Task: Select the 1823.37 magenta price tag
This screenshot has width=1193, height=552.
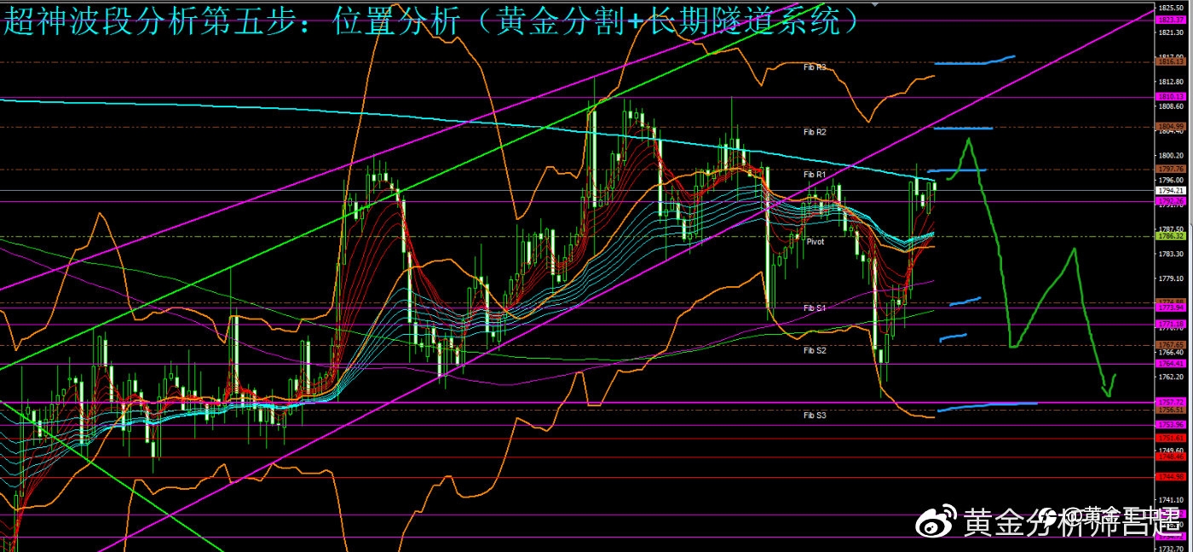Action: [1172, 20]
